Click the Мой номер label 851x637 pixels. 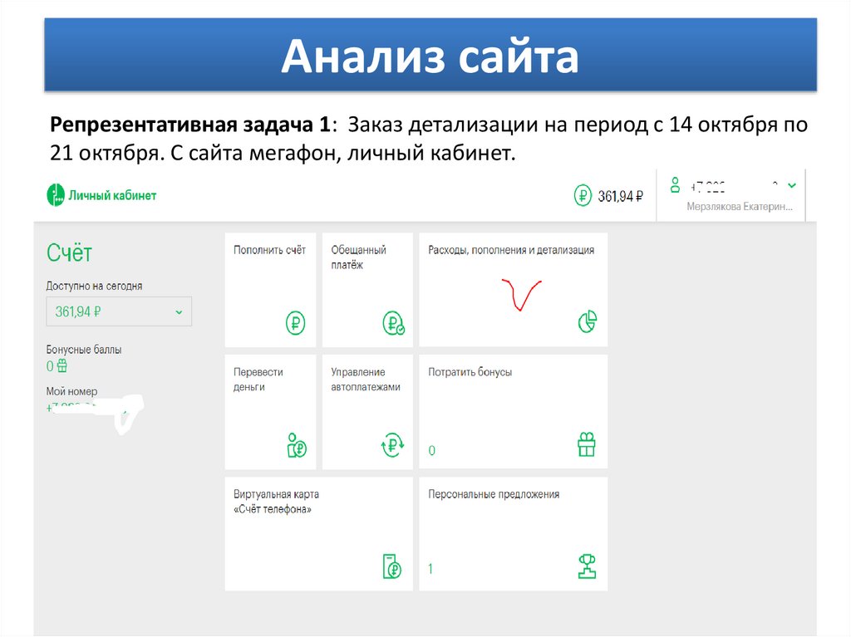click(71, 391)
